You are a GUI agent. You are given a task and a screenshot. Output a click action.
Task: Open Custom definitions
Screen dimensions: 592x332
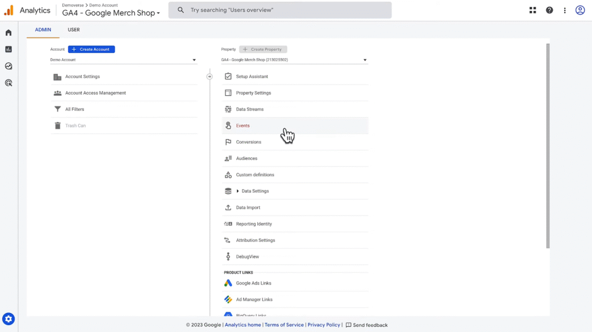(255, 175)
